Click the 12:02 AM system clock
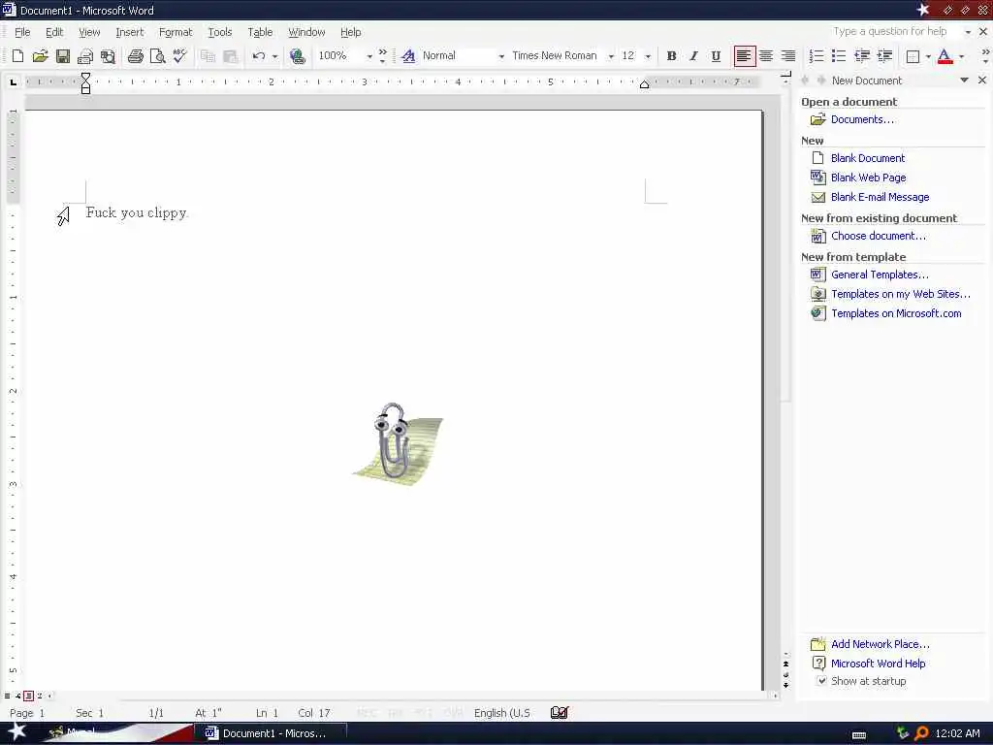The width and height of the screenshot is (993, 745). tap(957, 733)
